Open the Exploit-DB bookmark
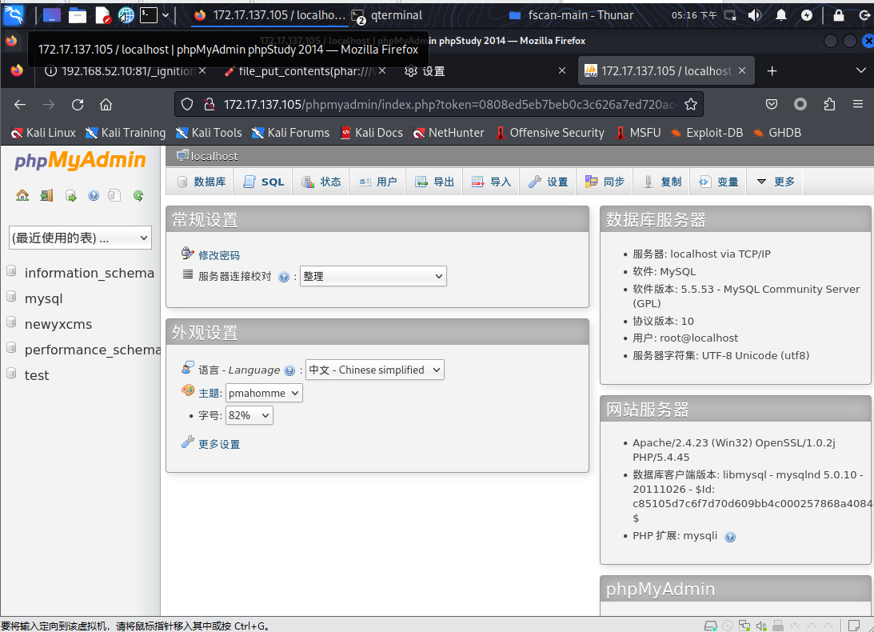This screenshot has width=874, height=632. point(707,133)
